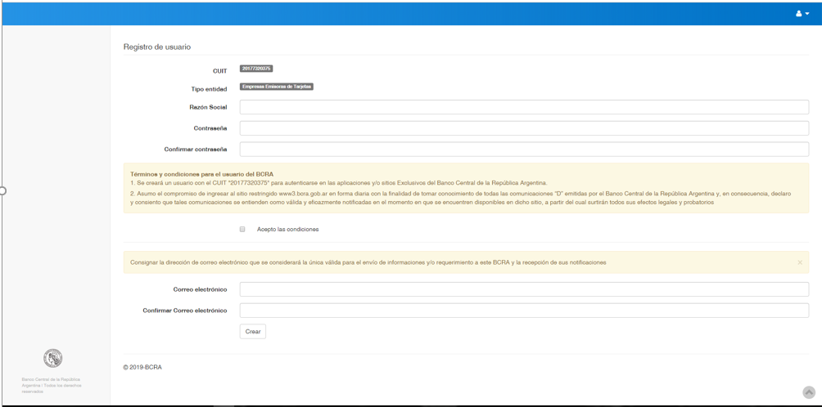Click the 'Acepto las condiciones' label text

(x=287, y=230)
